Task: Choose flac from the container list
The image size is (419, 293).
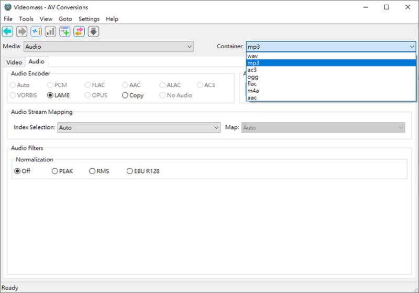Action: tap(331, 84)
